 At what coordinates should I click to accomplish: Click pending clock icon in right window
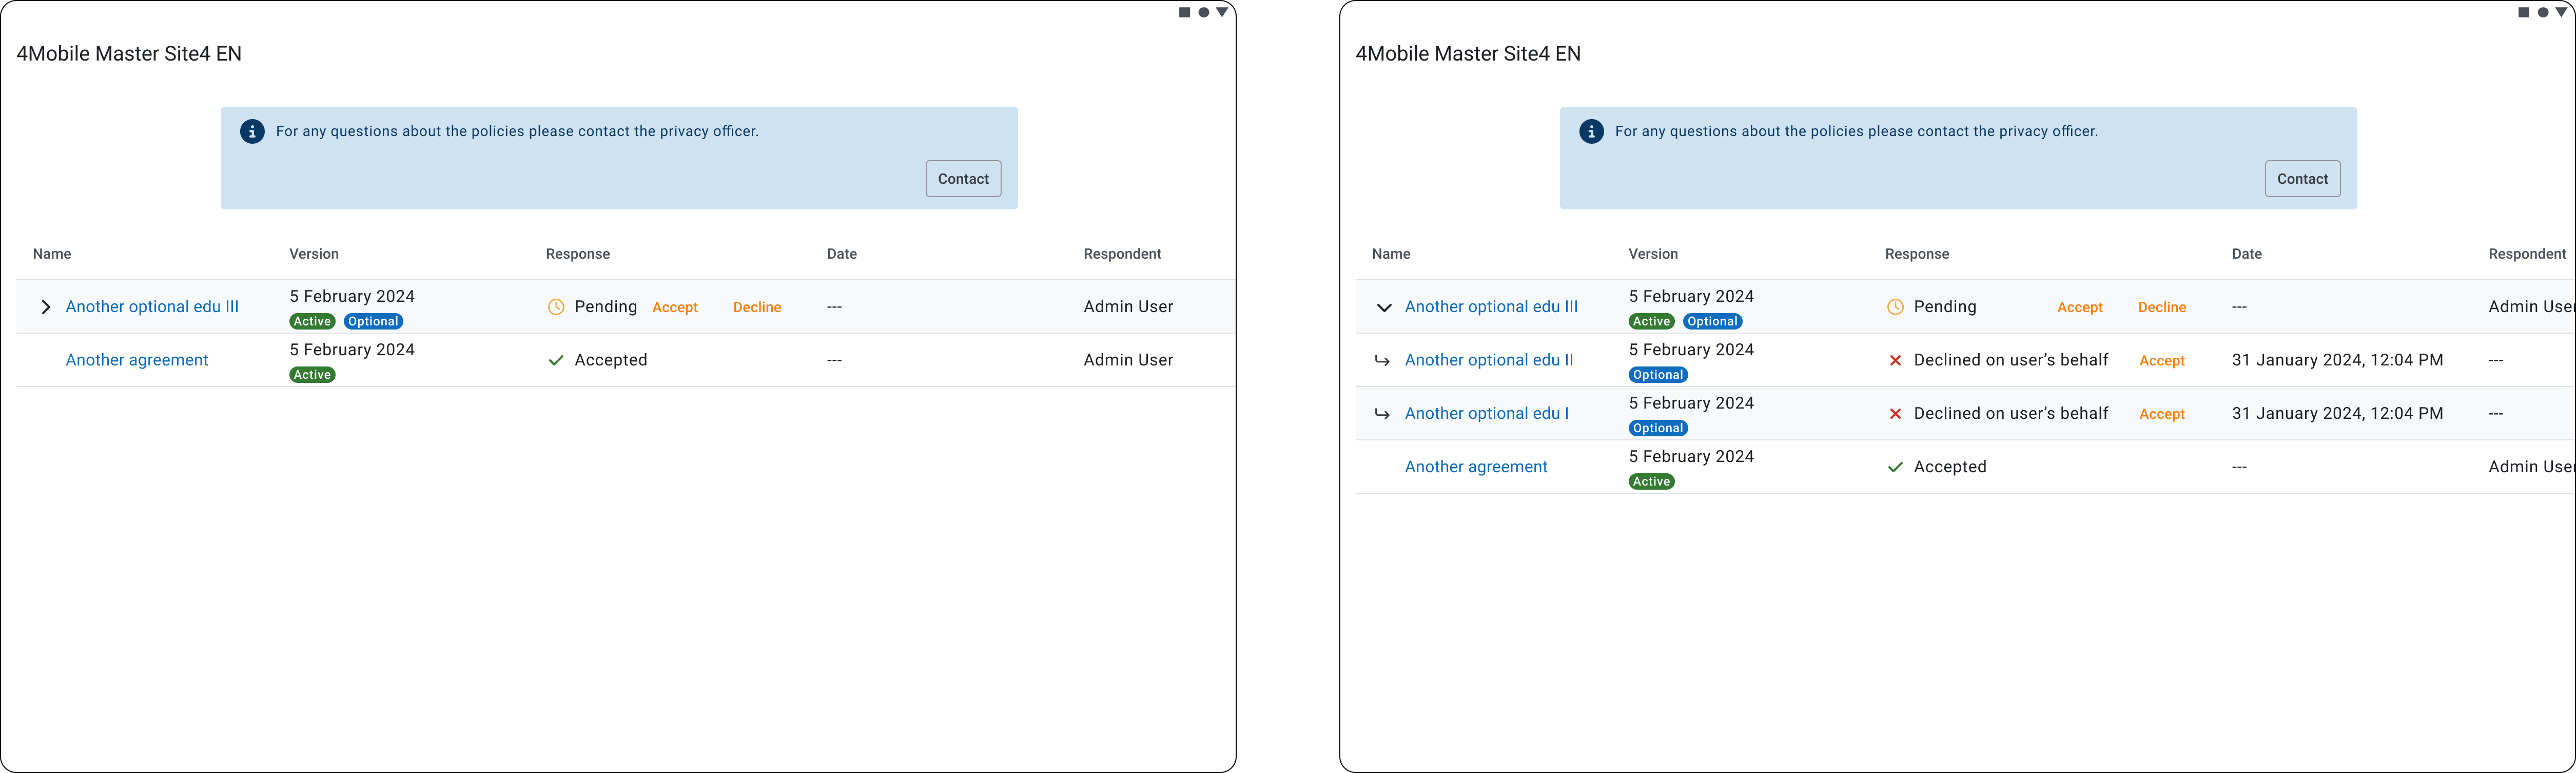pos(1895,307)
